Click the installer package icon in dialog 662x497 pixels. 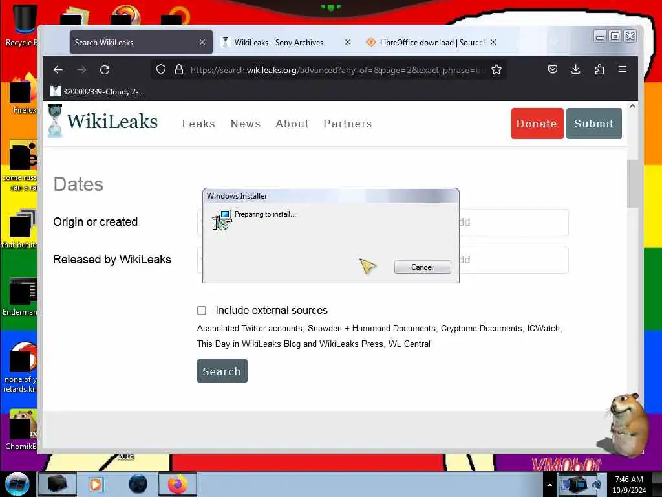click(222, 220)
